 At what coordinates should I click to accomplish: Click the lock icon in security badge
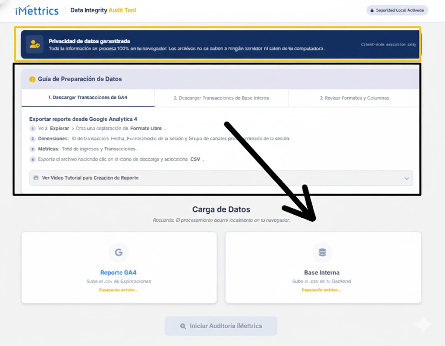372,10
